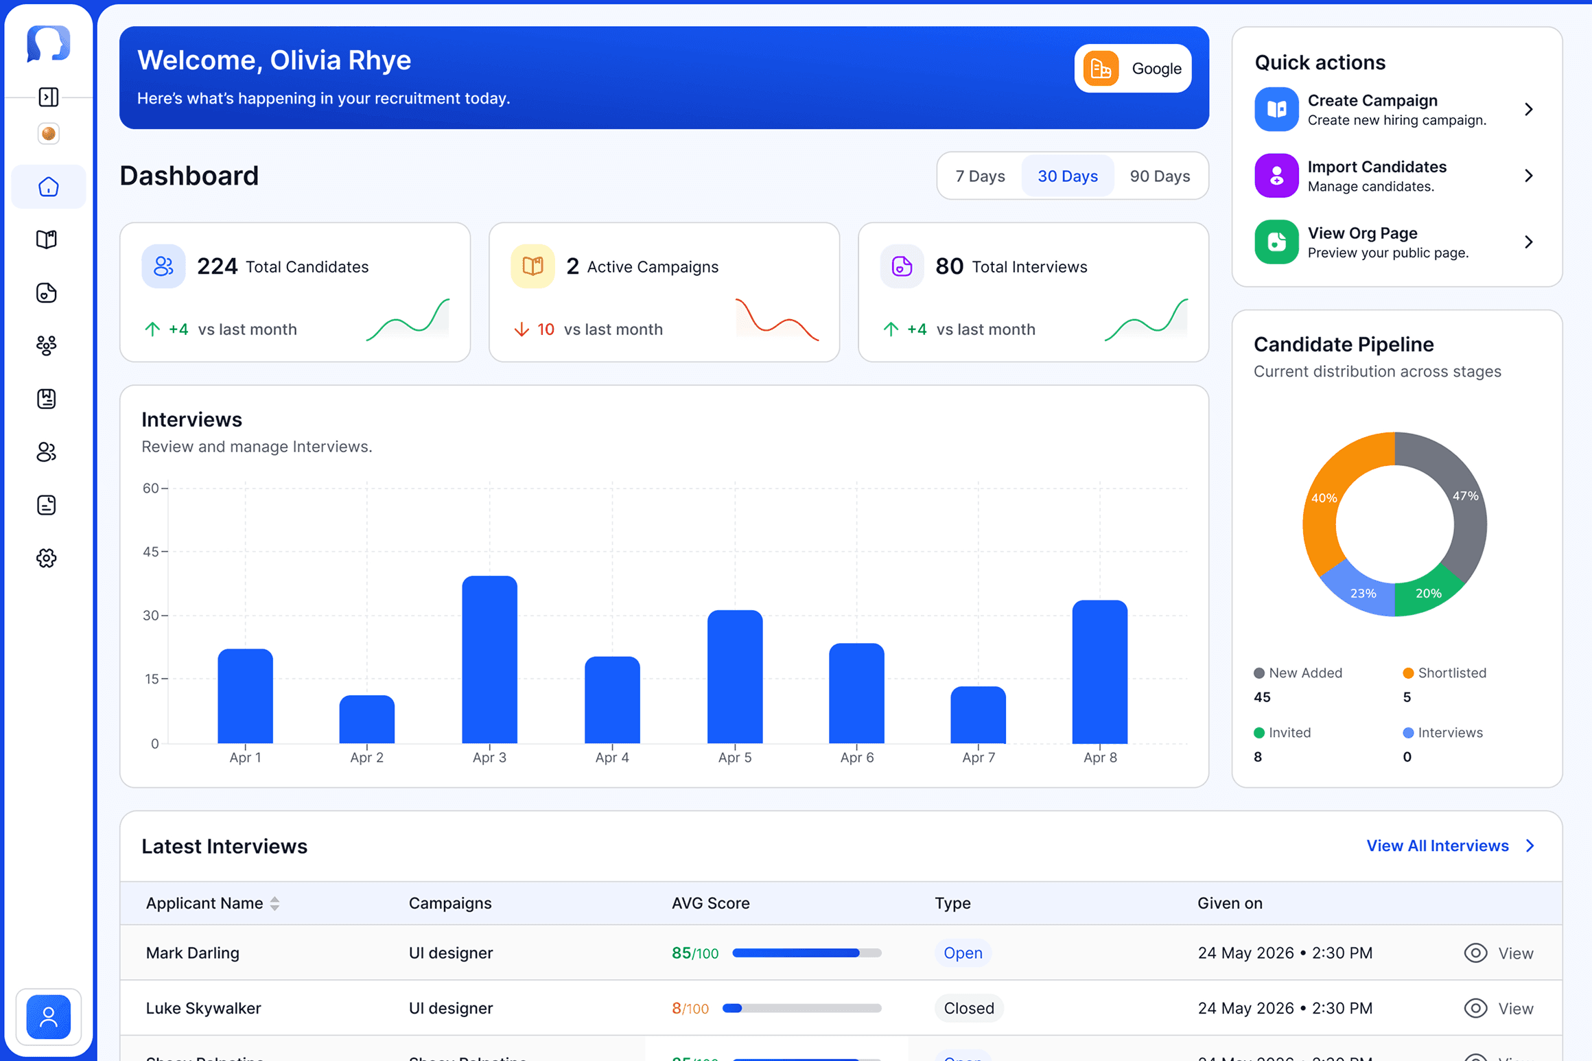Image resolution: width=1592 pixels, height=1061 pixels.
Task: Click the purple Import Candidates icon
Action: tap(1276, 176)
